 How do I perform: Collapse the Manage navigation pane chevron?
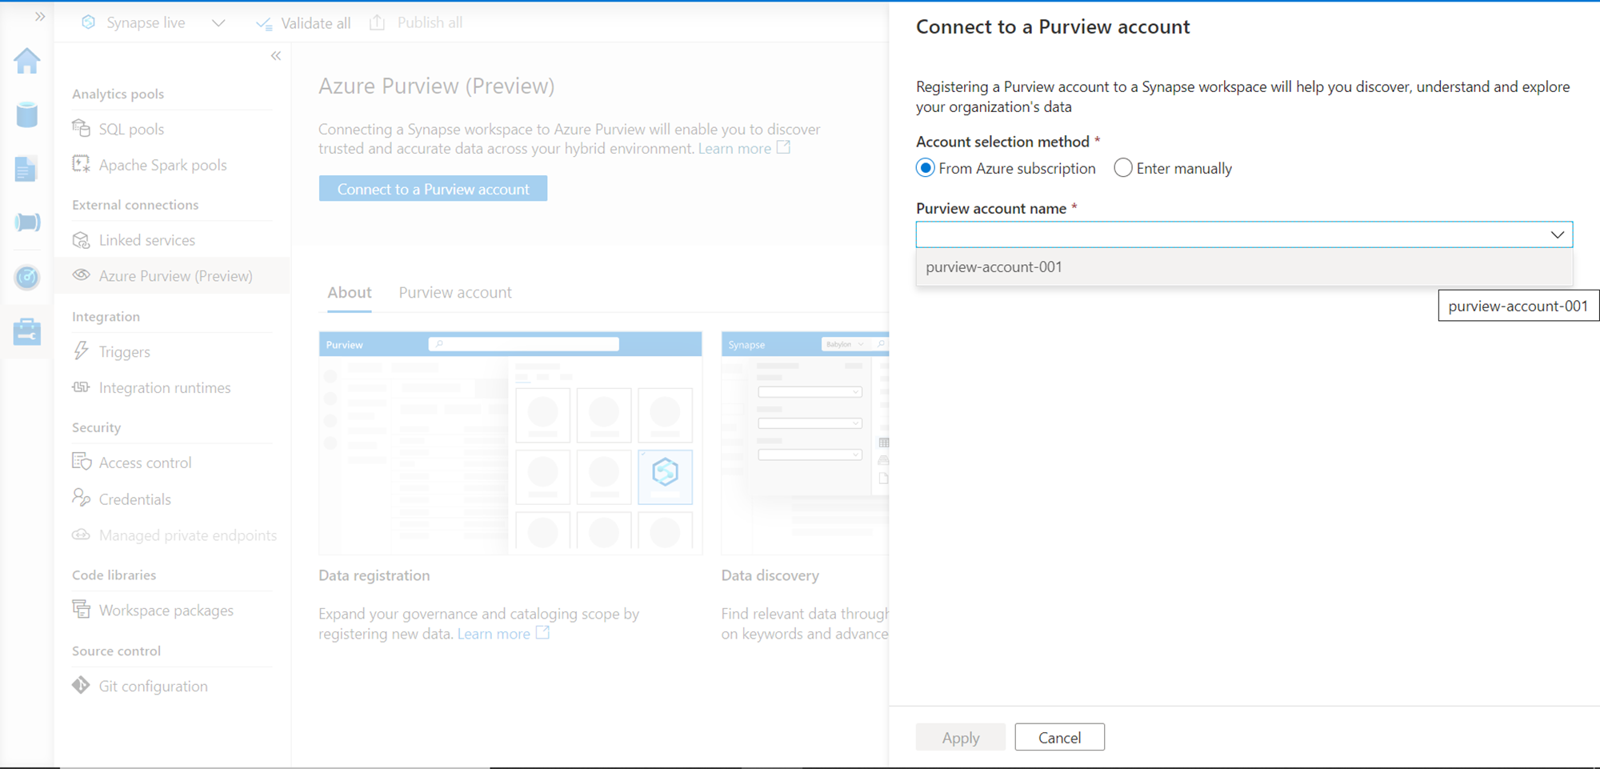[276, 56]
